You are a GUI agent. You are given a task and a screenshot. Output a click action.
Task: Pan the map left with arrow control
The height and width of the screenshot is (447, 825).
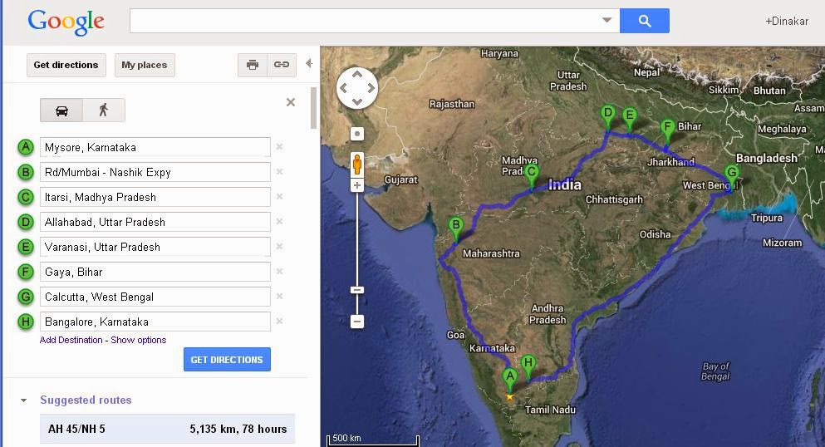click(344, 88)
